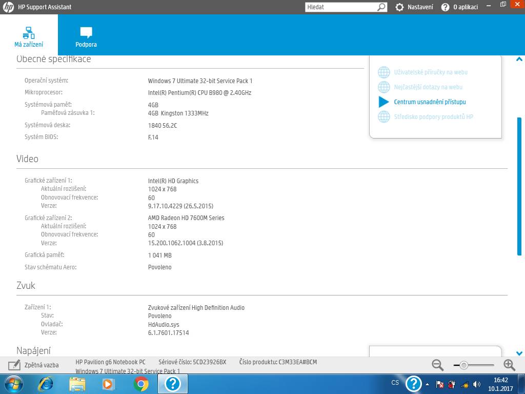This screenshot has height=394, width=525.
Task: Open Uživatelské příručky na webu link
Action: pos(431,72)
